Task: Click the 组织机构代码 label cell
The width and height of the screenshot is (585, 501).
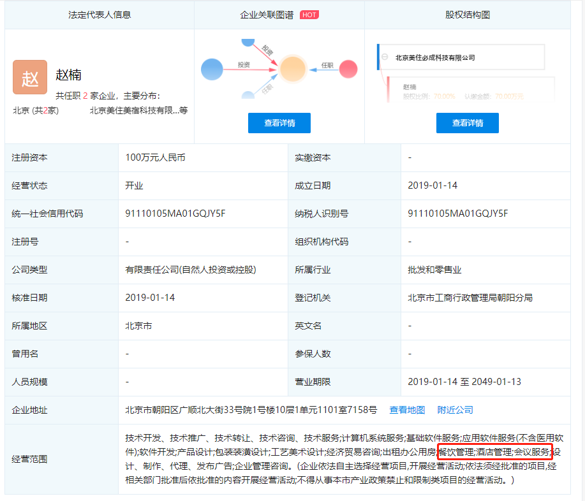Action: tap(344, 242)
